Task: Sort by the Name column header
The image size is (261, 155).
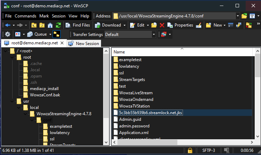Action: click(x=182, y=52)
